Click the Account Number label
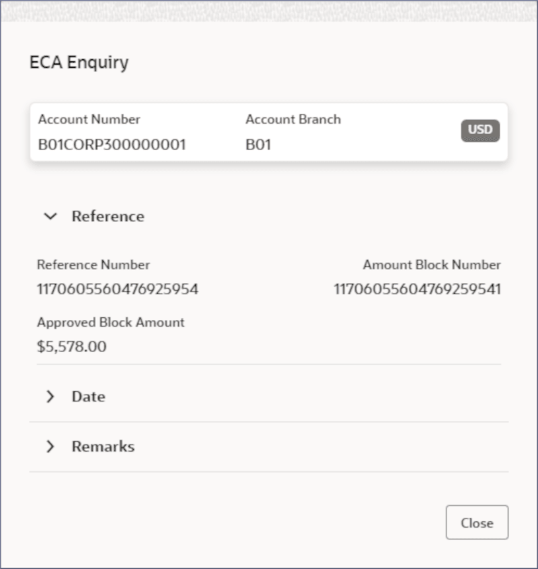The height and width of the screenshot is (569, 538). coord(89,119)
